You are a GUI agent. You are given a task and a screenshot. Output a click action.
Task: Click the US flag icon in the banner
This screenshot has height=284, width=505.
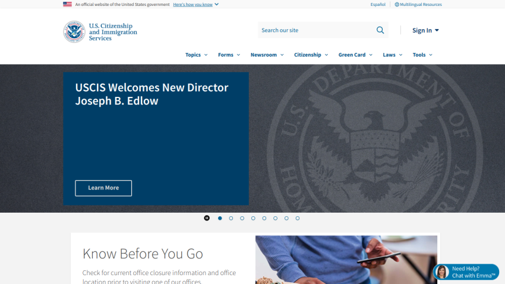(67, 4)
